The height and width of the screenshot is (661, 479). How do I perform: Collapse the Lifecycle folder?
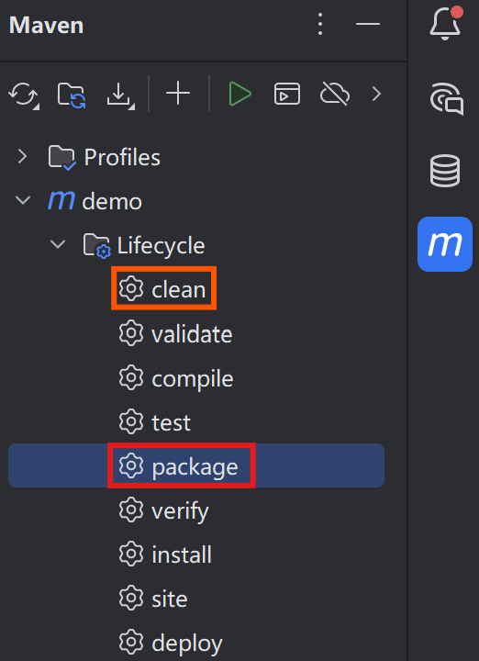tap(58, 243)
